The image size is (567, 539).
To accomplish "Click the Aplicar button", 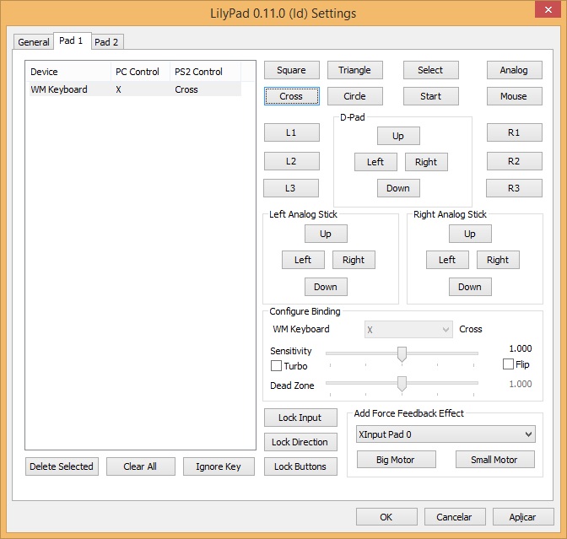I will [523, 517].
